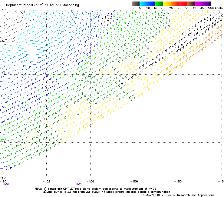224x197 pixels.
Task: Click the '-42' latitude axis label
Action: (3, 41)
